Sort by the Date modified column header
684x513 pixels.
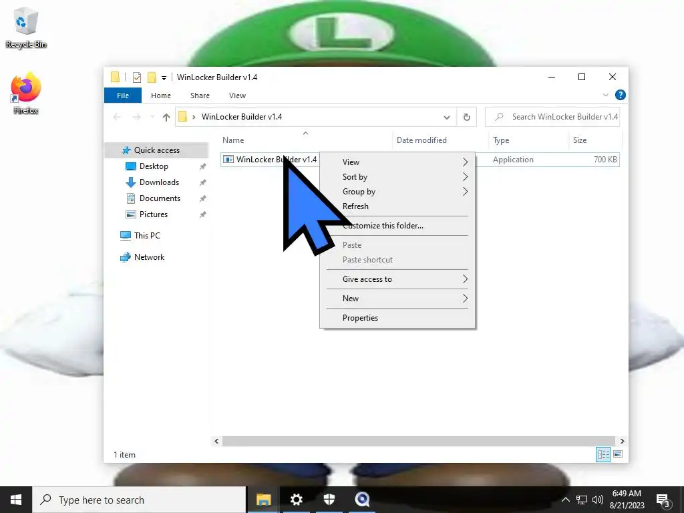[x=422, y=140]
